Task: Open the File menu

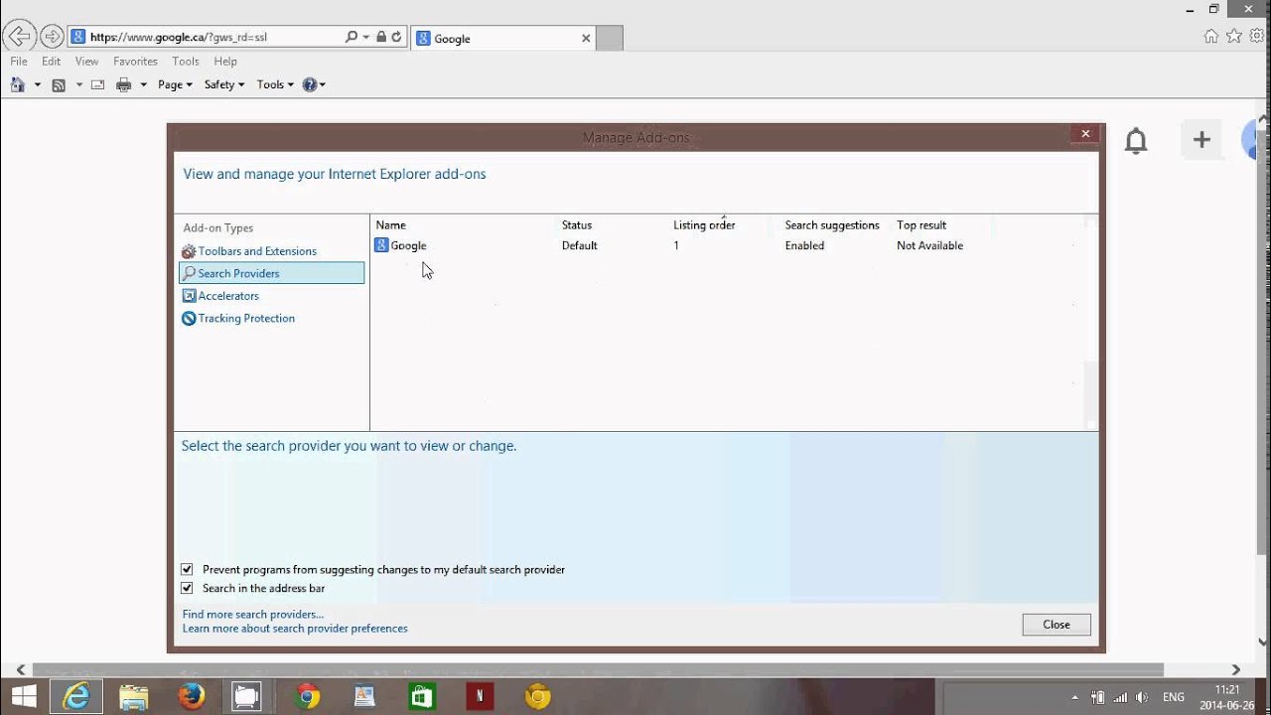Action: coord(19,62)
